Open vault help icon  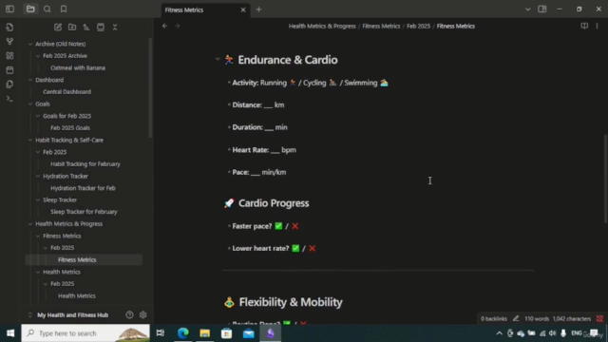(129, 314)
